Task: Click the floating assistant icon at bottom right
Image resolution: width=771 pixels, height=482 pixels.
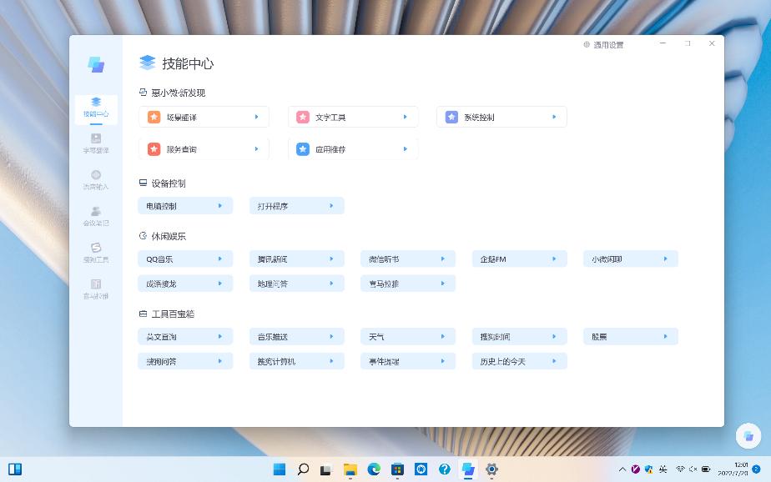Action: [x=748, y=436]
